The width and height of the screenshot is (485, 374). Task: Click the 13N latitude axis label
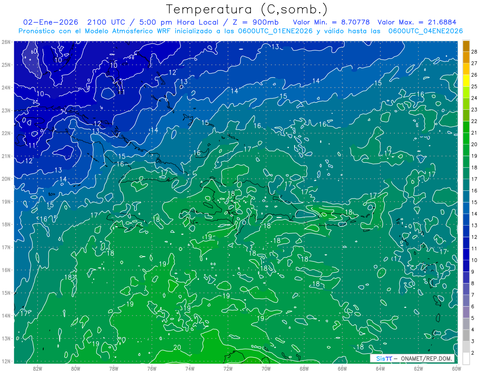click(x=6, y=338)
